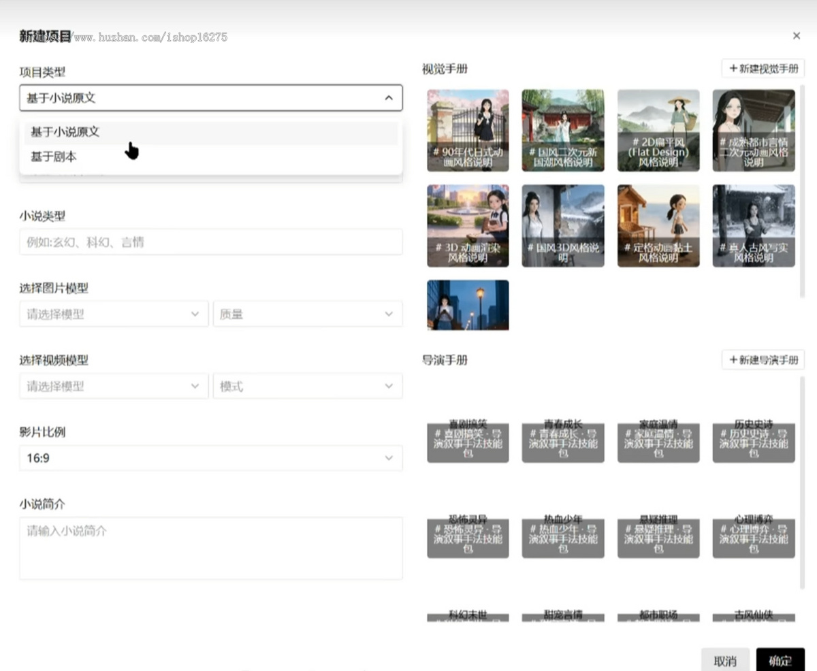This screenshot has height=671, width=817.
Task: Choose the 定格动画黏土风格 thumbnail
Action: click(x=658, y=226)
